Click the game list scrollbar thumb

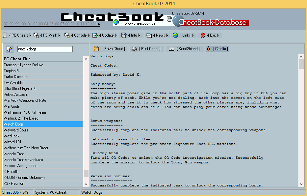(86, 174)
